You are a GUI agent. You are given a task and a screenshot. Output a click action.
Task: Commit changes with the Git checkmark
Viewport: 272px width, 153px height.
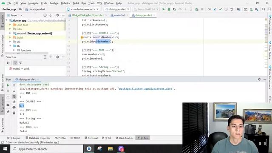[221, 9]
